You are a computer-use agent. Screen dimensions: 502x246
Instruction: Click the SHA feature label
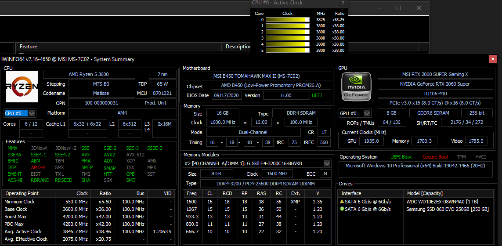tap(86, 180)
